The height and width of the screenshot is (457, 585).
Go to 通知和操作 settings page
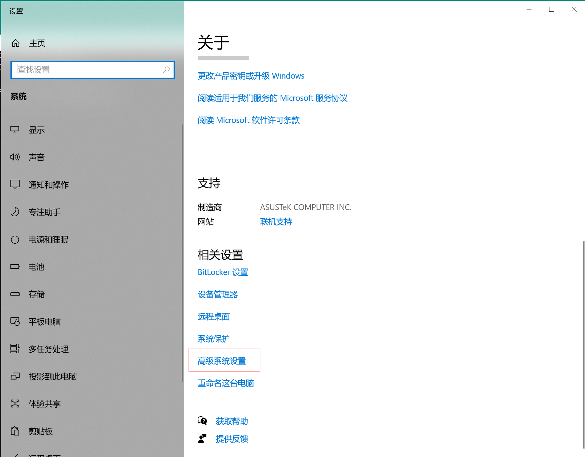coord(48,185)
